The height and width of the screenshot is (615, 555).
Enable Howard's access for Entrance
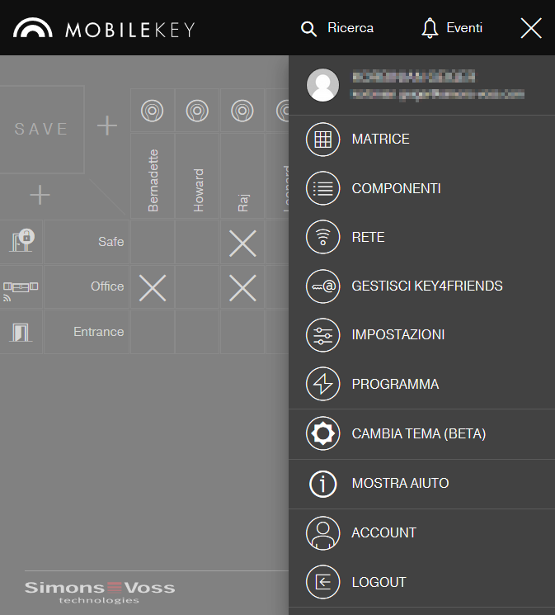198,332
